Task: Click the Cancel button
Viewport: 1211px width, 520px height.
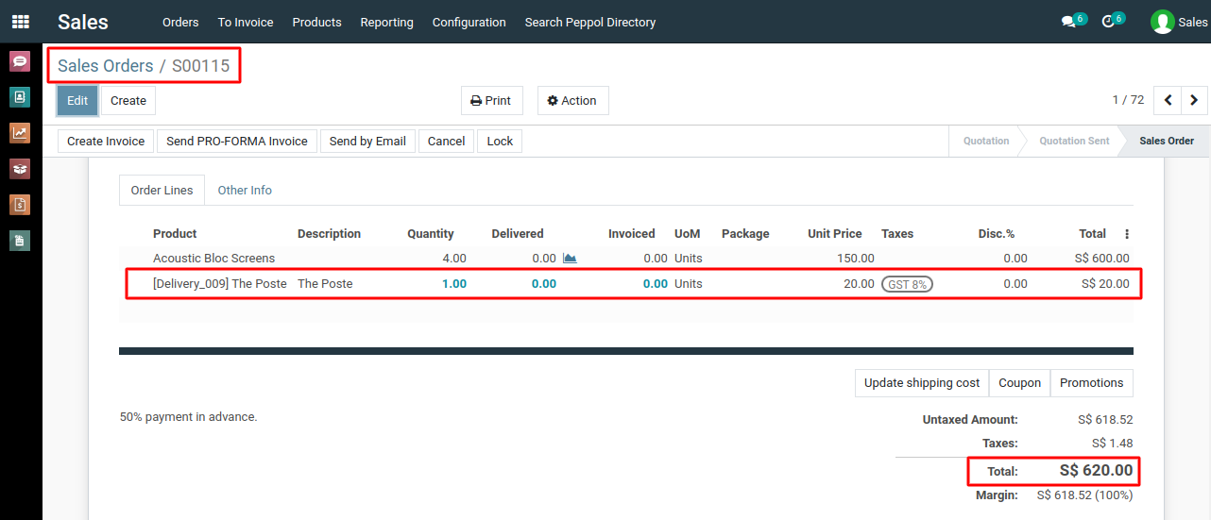Action: (x=446, y=141)
